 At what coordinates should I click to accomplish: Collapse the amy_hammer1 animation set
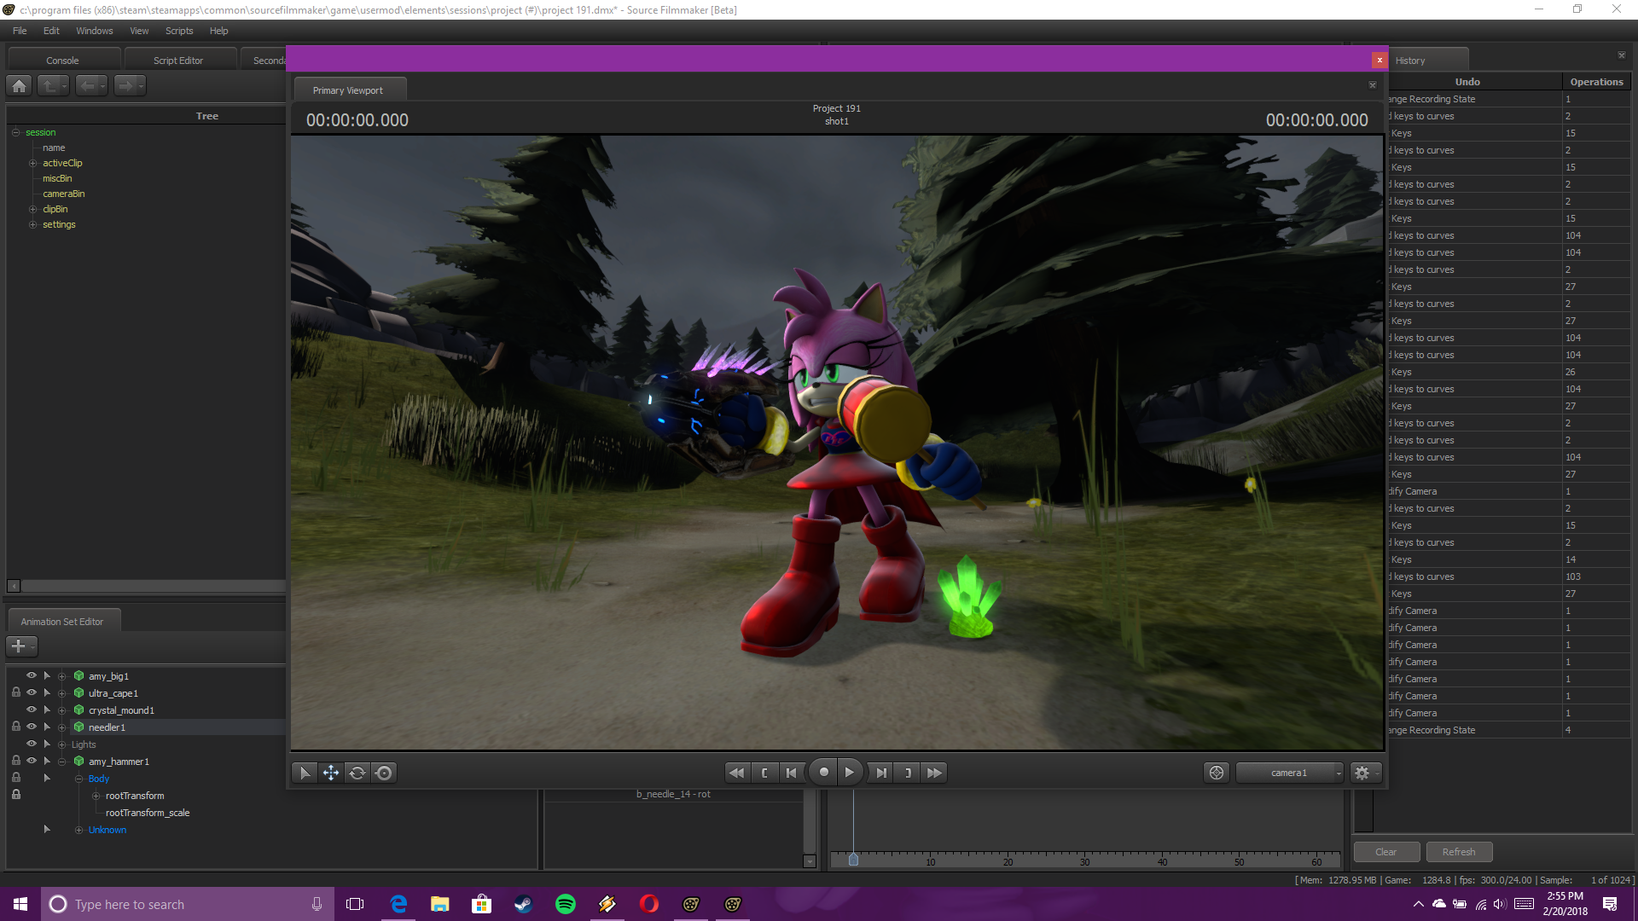(x=61, y=762)
